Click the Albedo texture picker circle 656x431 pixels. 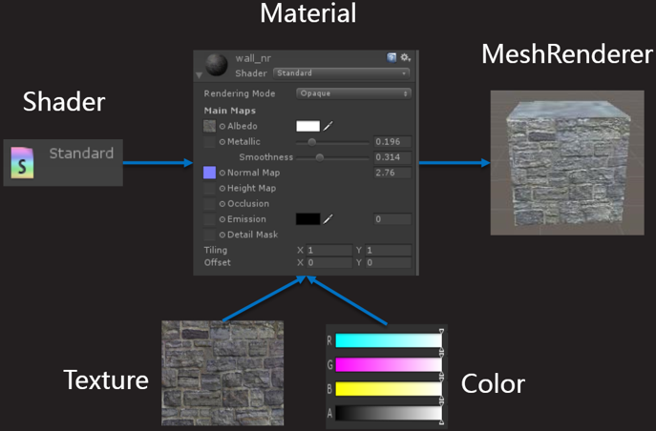click(222, 127)
